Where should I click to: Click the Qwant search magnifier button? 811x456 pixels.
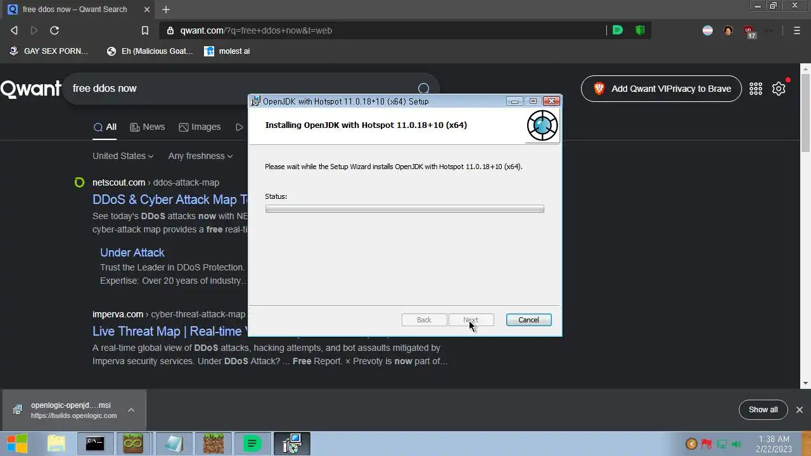click(424, 89)
